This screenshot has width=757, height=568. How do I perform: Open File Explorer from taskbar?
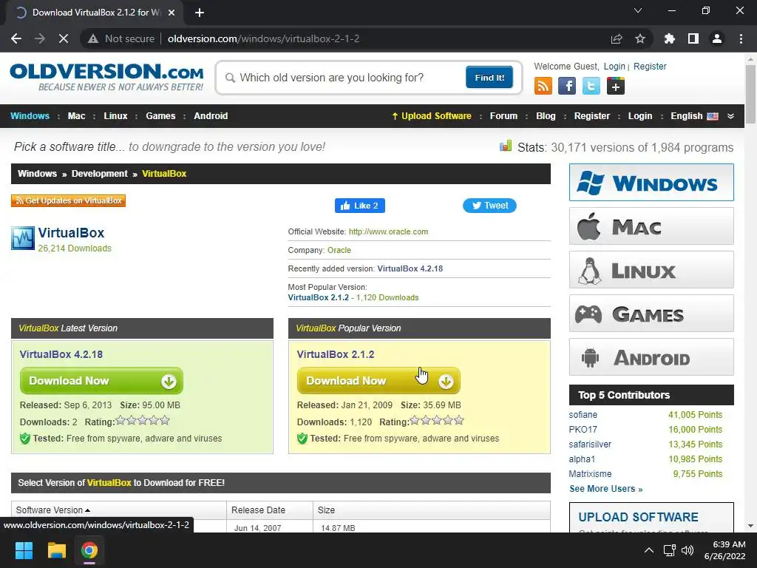pyautogui.click(x=56, y=550)
